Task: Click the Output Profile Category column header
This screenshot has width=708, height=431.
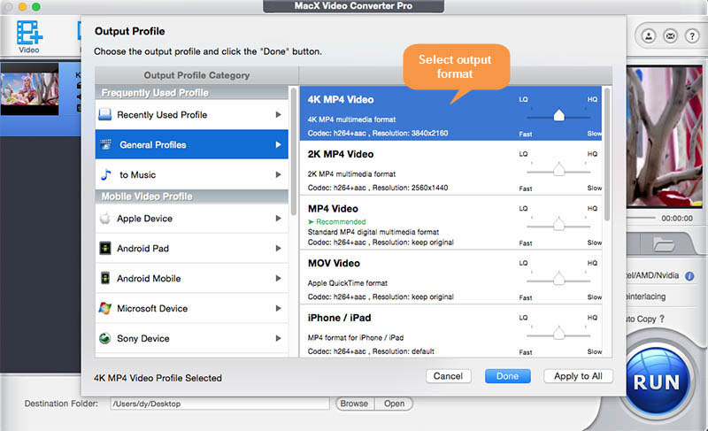Action: coord(196,75)
